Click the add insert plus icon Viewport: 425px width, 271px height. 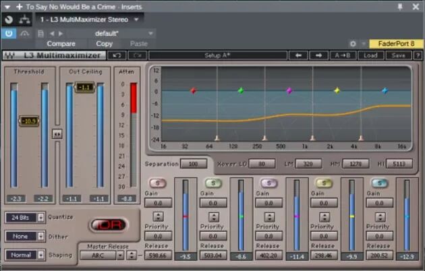[20, 7]
